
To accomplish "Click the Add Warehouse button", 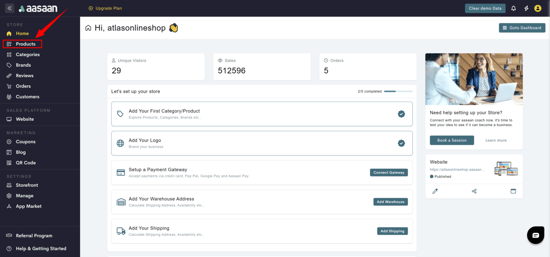I will [390, 202].
